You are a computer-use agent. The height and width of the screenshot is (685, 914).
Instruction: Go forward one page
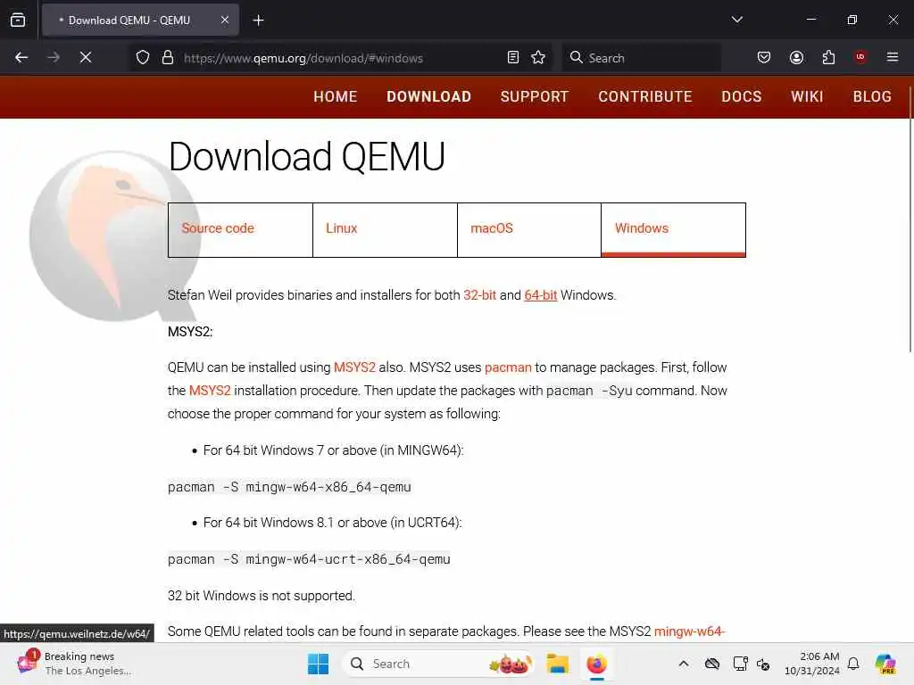coord(54,57)
